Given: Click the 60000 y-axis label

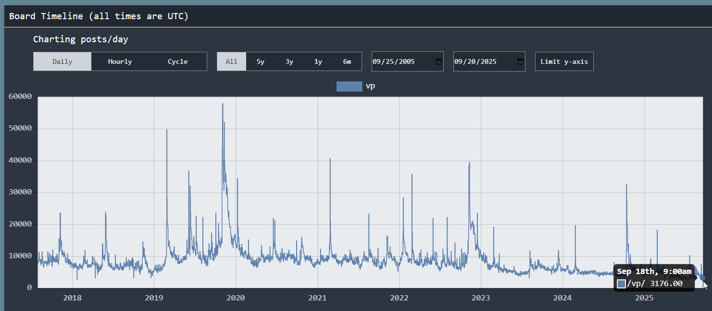Looking at the screenshot, I should 21,96.
